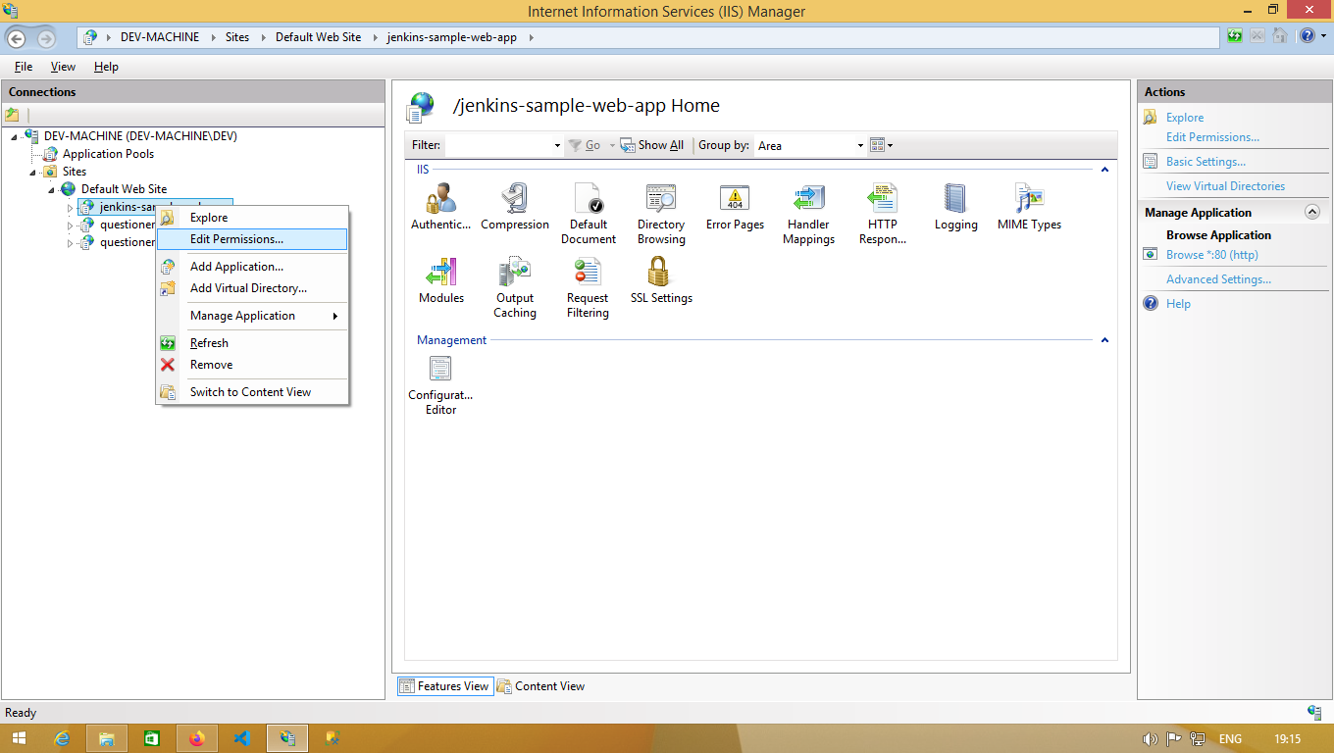Collapse the Default Web Site node

(51, 189)
